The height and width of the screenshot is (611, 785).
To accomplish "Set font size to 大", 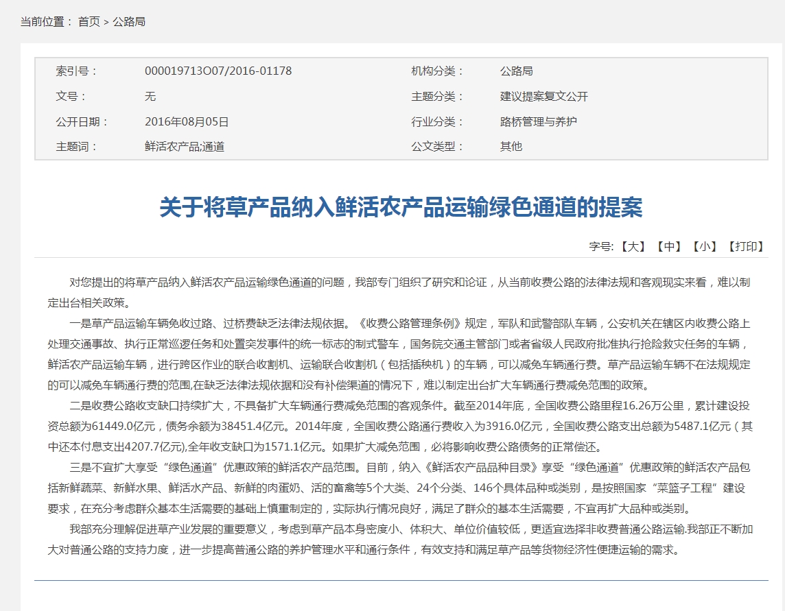I will point(633,247).
